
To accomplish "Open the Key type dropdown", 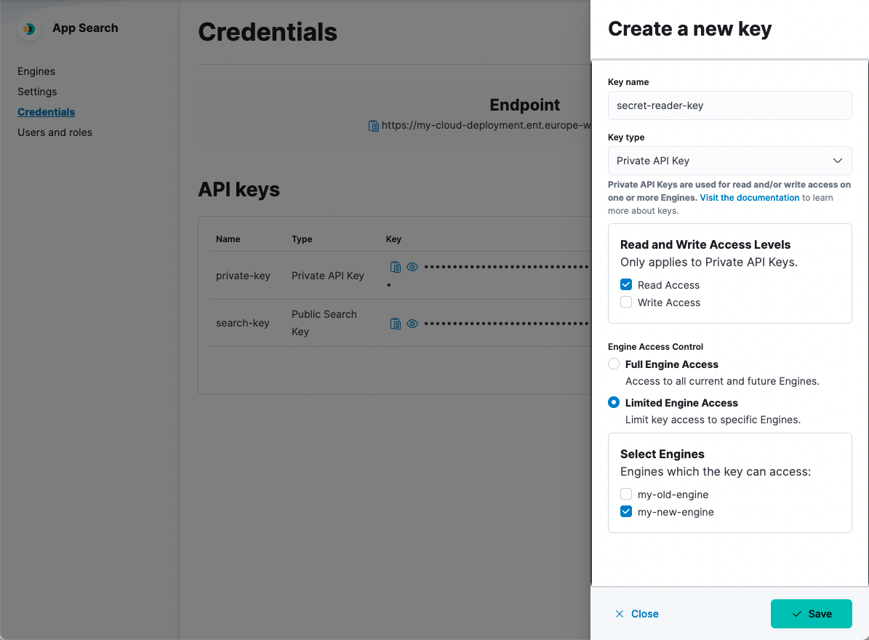I will pyautogui.click(x=729, y=161).
